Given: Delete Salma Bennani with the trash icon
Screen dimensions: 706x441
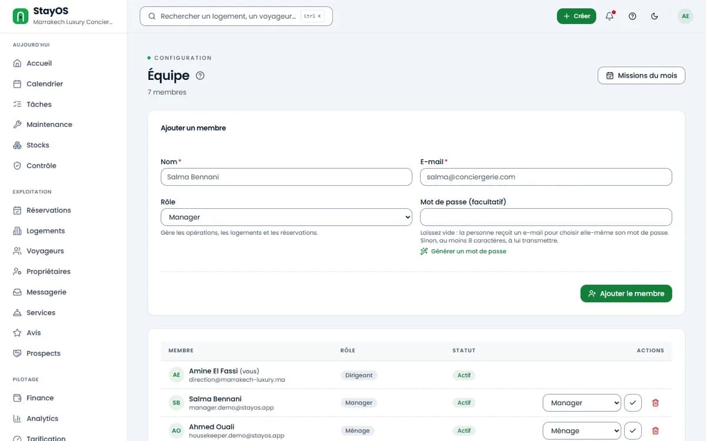Looking at the screenshot, I should pos(655,403).
